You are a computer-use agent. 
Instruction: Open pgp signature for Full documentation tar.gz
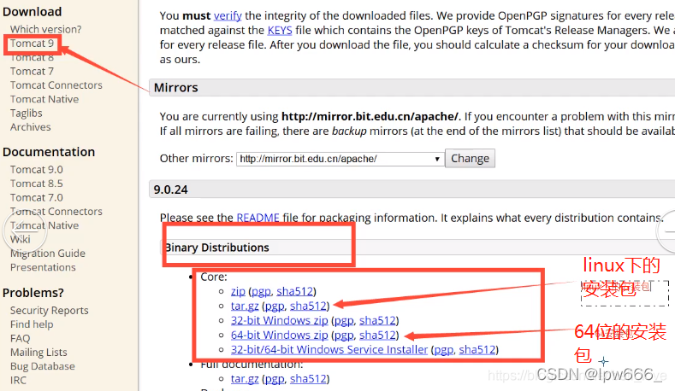tap(275, 379)
